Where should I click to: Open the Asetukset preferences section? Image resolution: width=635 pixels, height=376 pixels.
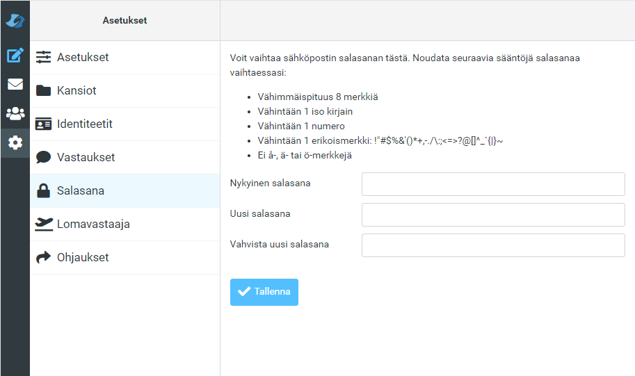pos(125,58)
